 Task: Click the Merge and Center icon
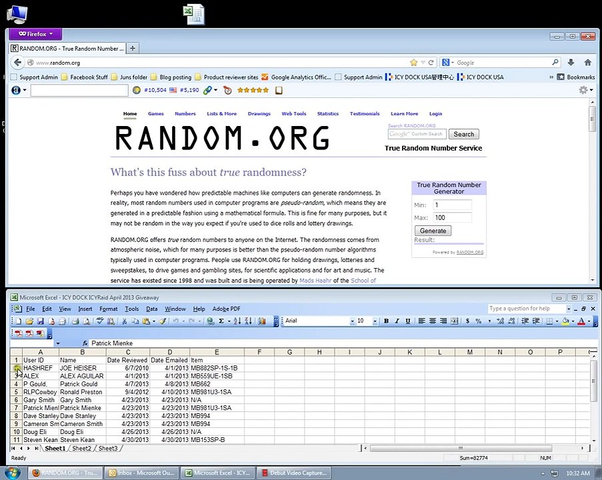[x=454, y=321]
